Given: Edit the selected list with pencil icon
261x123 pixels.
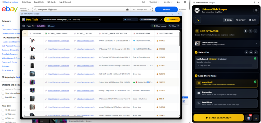Looking at the screenshot, I should click(256, 52).
